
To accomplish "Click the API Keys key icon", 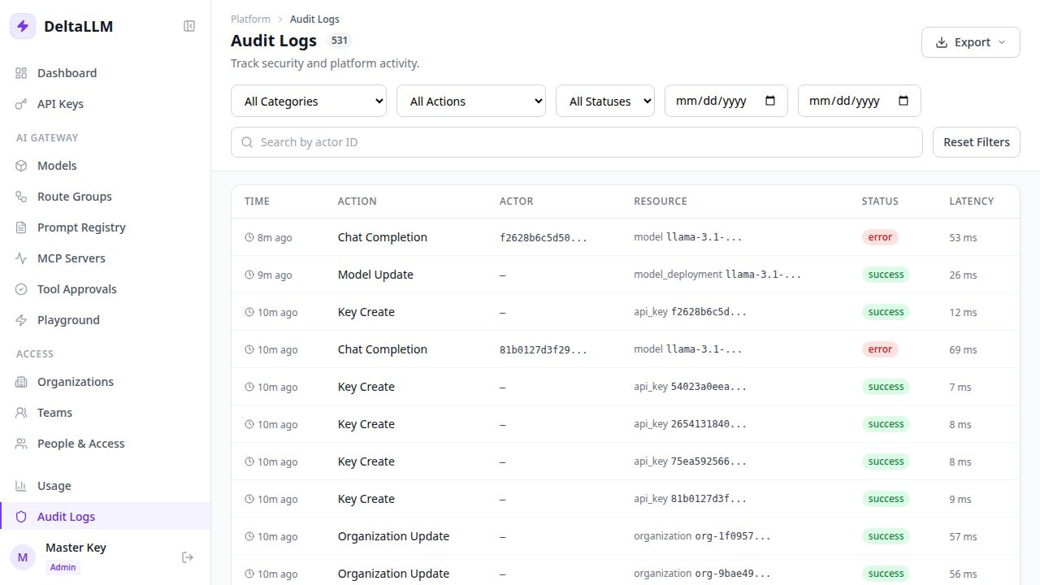I will pos(21,104).
